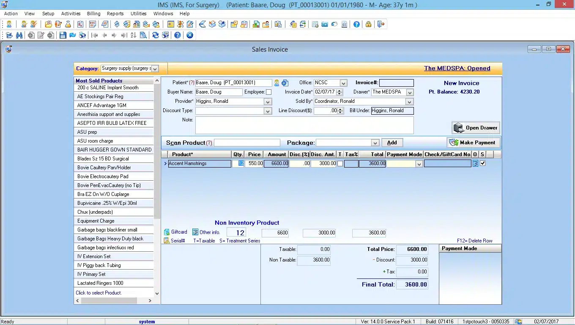Viewport: 575px width, 325px height.
Task: Click the save floppy disk toolbar icon
Action: 63,36
